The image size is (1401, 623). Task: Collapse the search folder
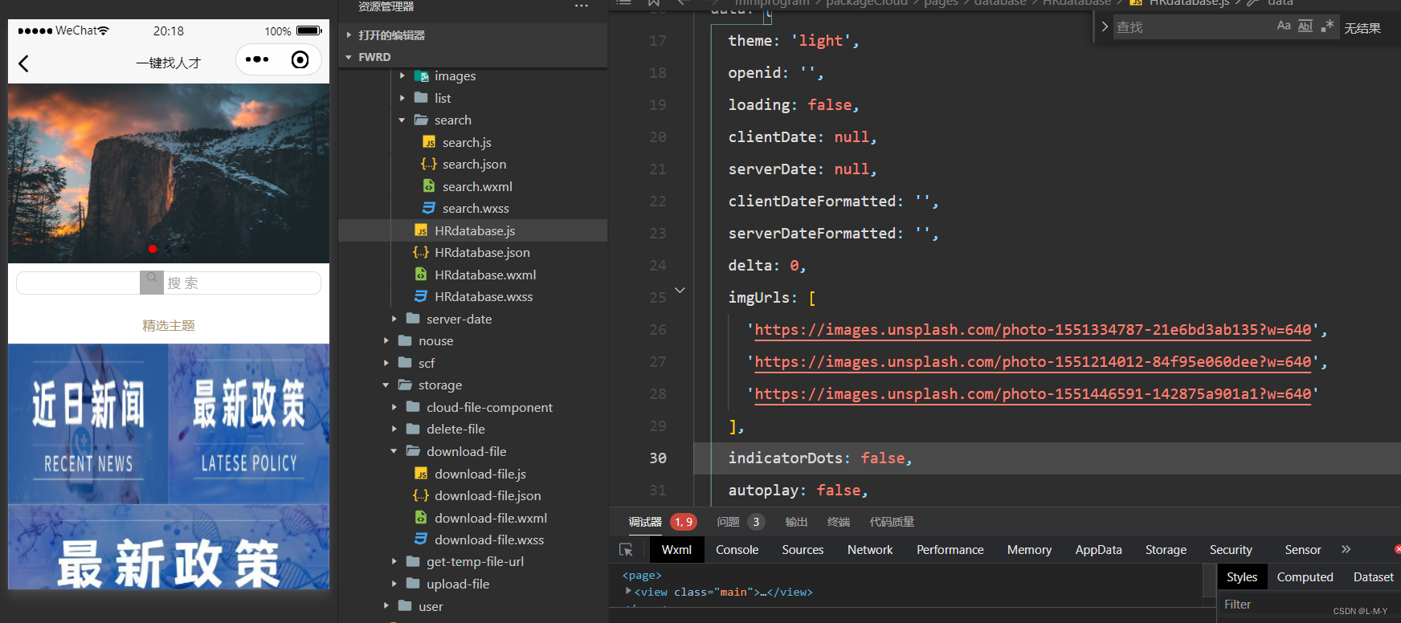tap(402, 120)
